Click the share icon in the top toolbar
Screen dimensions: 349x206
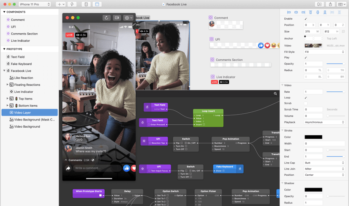[x=330, y=4]
